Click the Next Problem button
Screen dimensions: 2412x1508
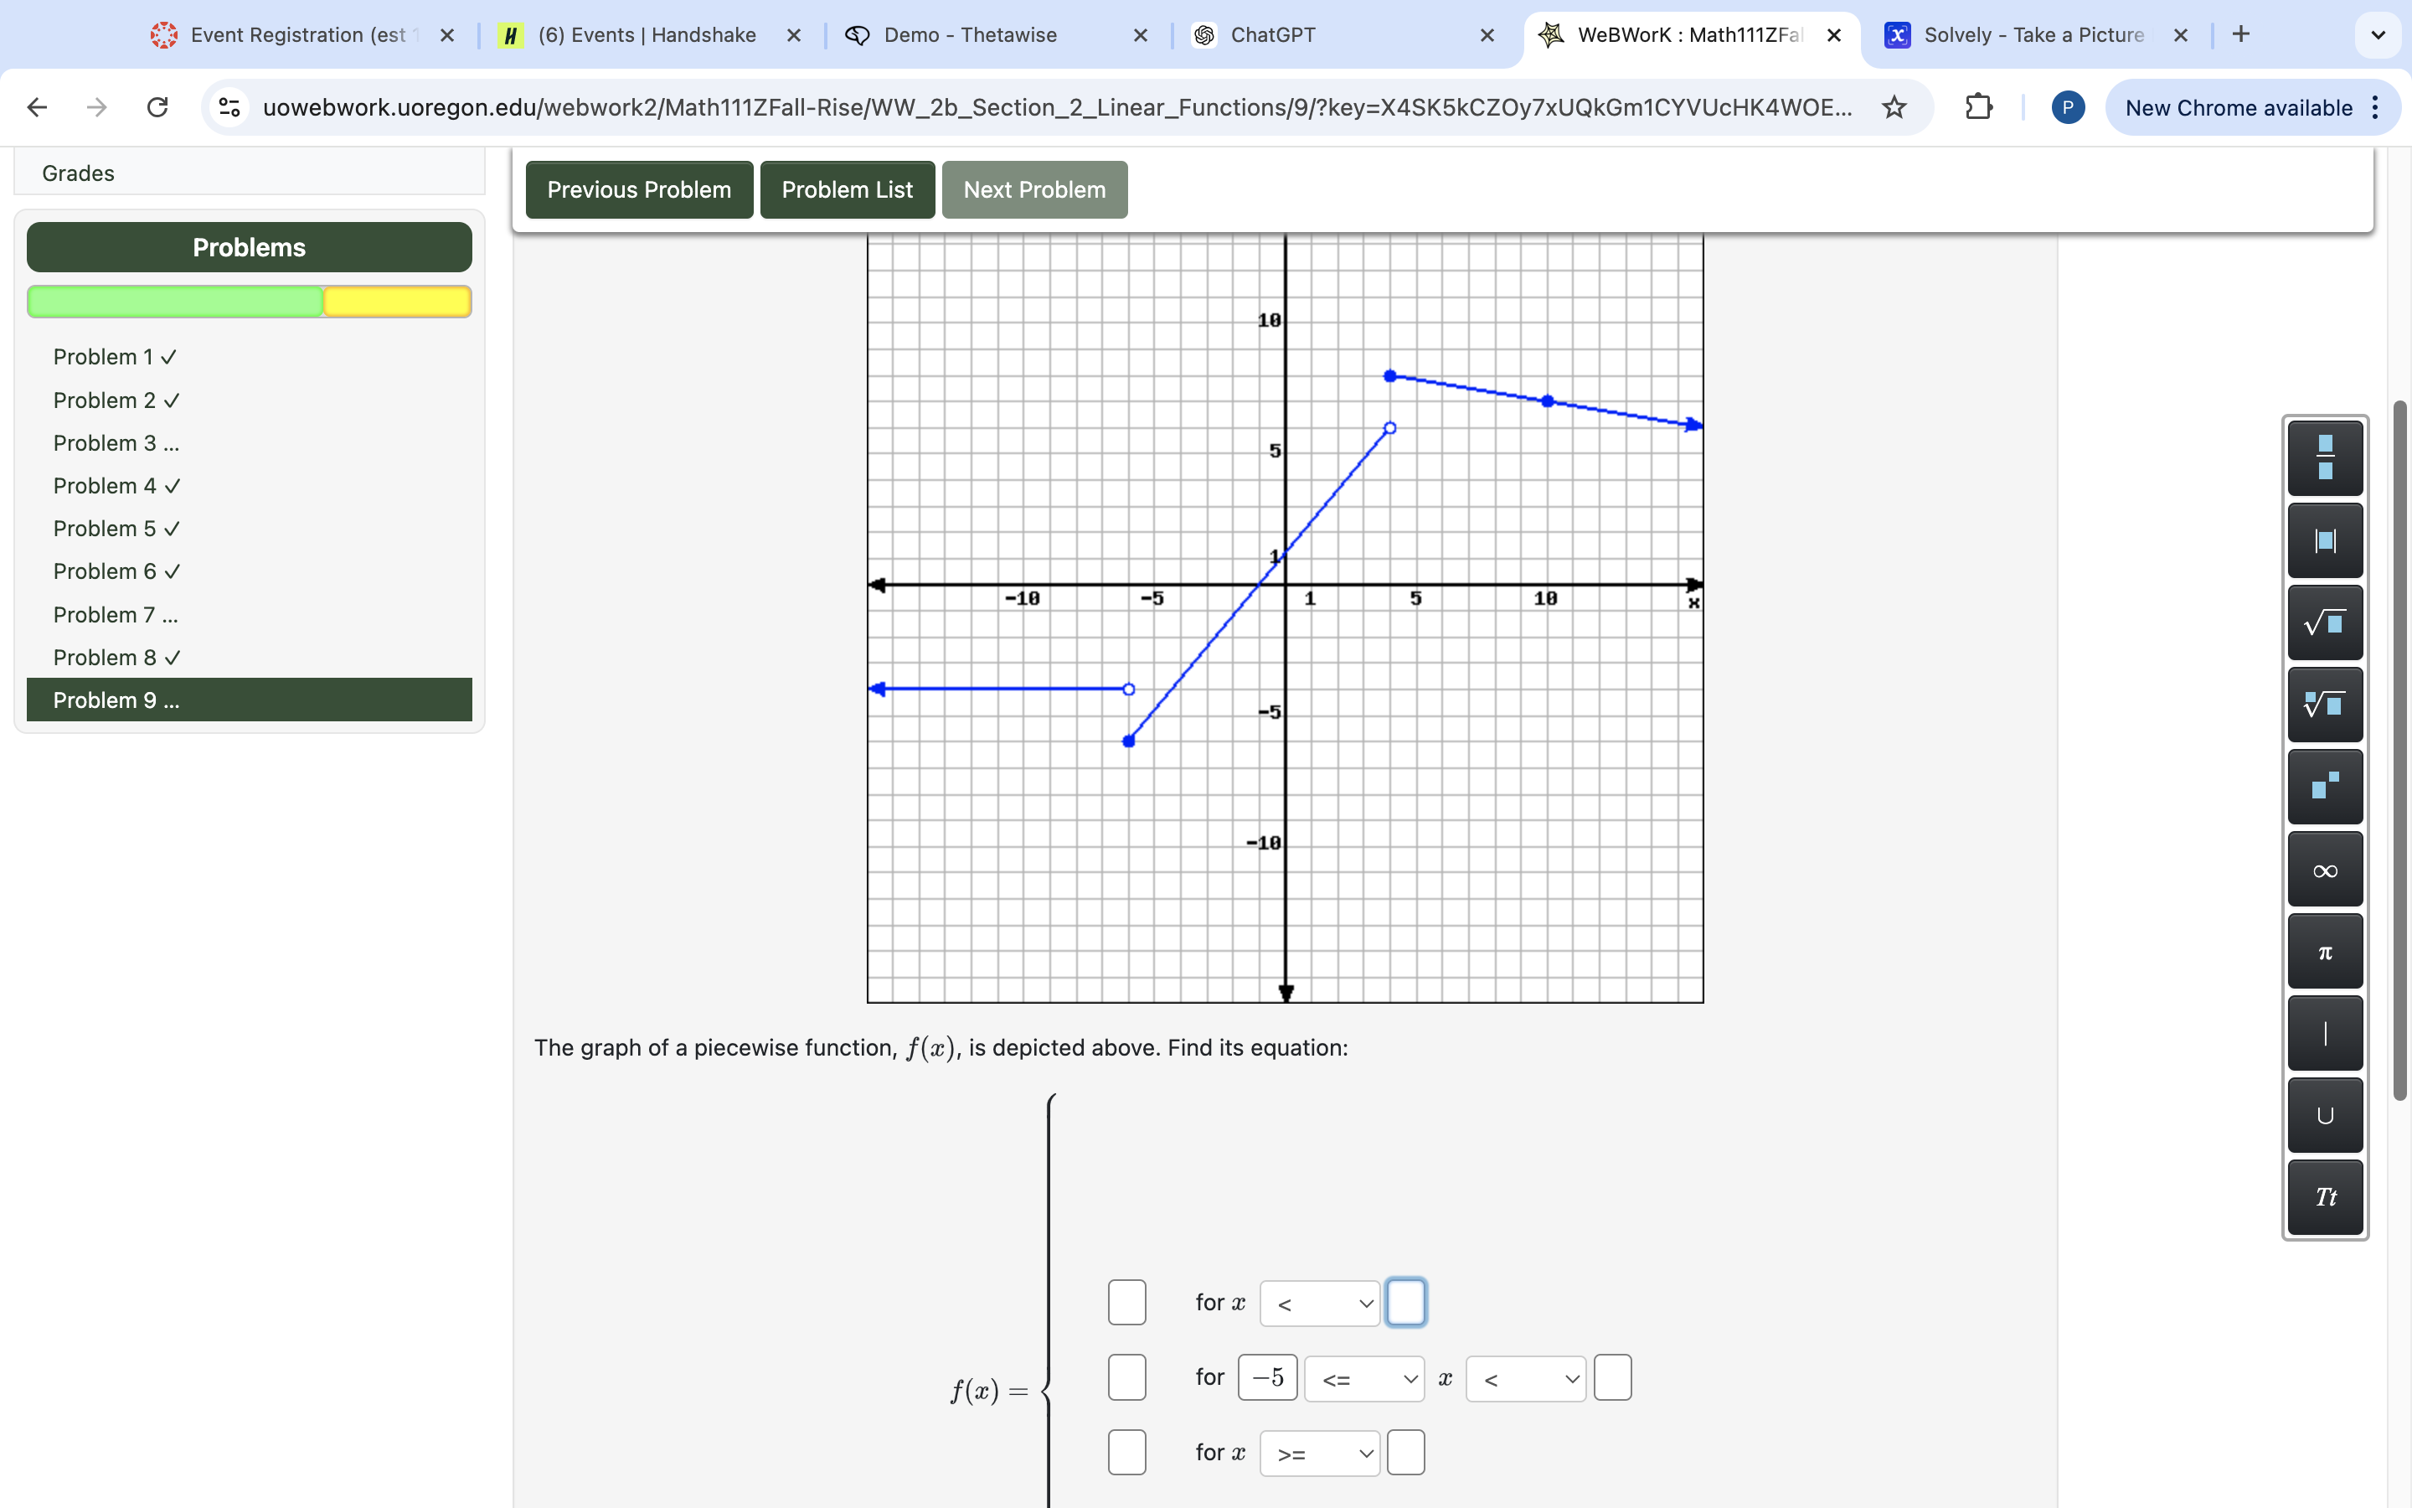point(1034,189)
